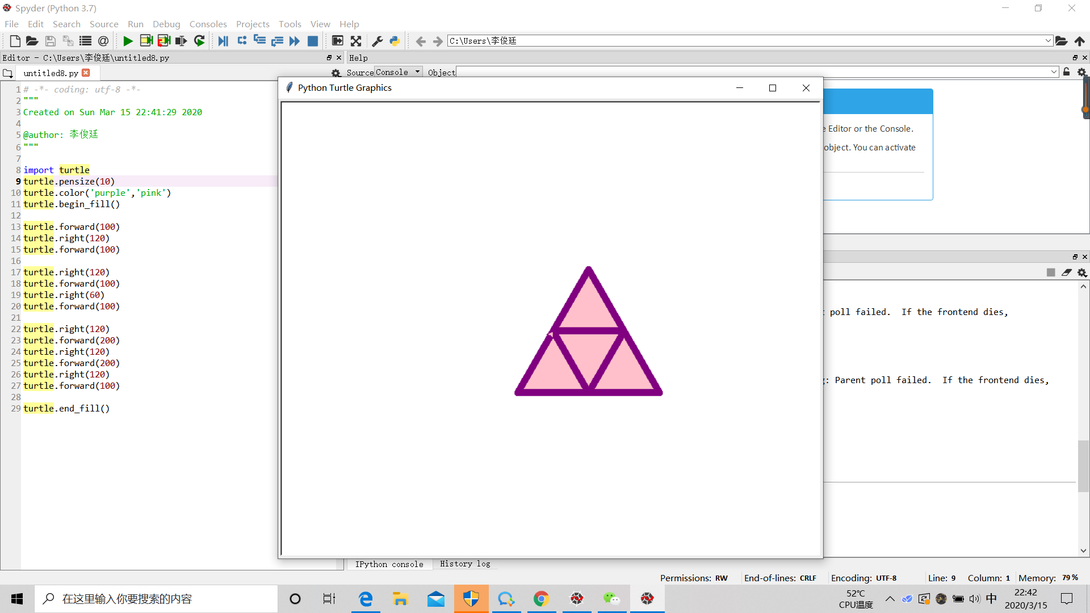
Task: Open the Consoles menu
Action: click(208, 24)
